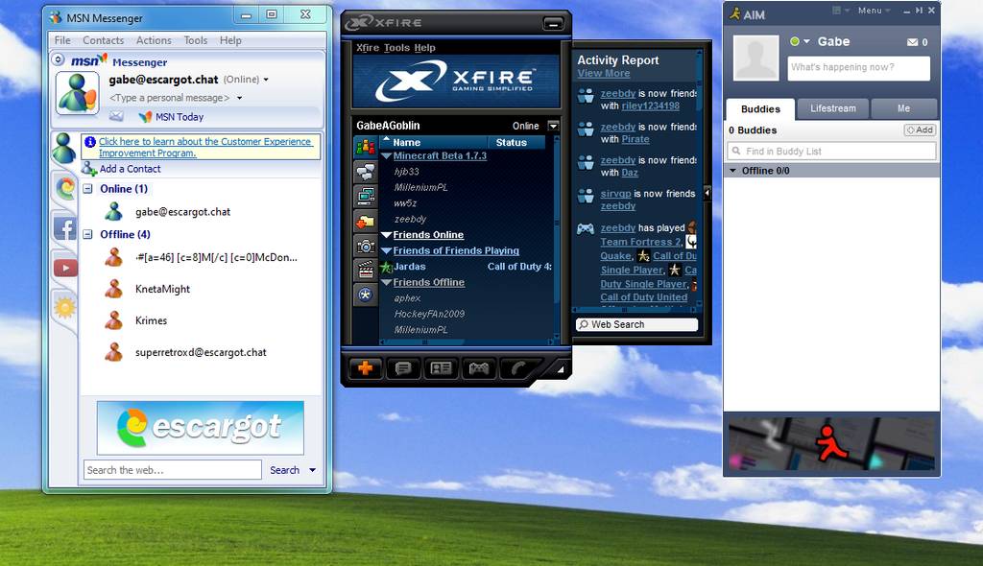Click AIM buddy icon placeholder picture

click(x=755, y=58)
